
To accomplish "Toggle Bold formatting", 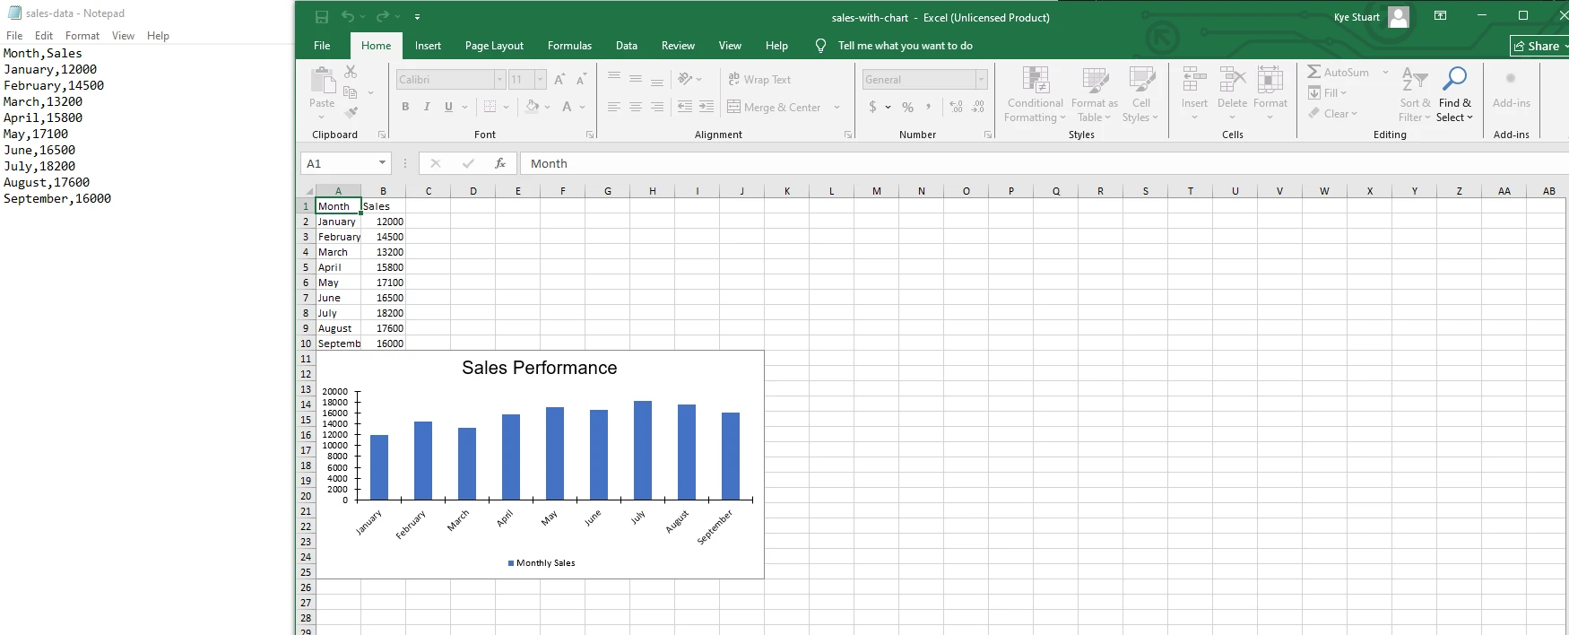I will coord(405,107).
